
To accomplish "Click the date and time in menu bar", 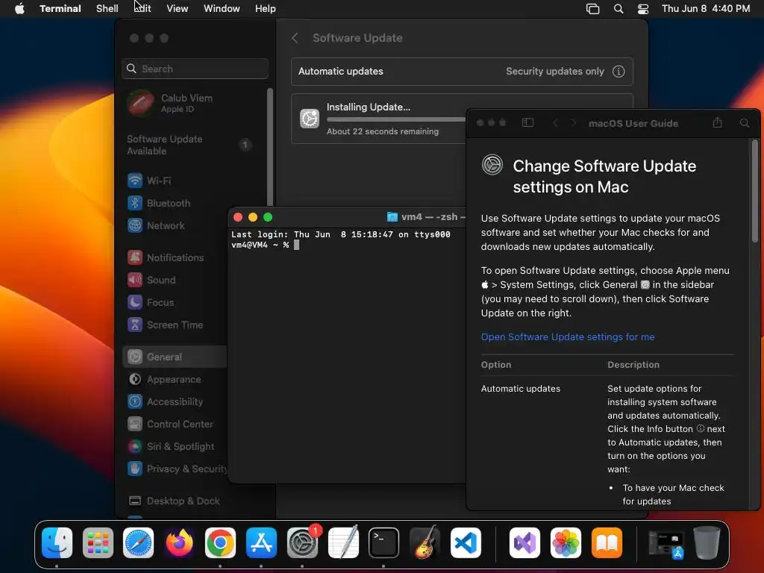I will coord(706,9).
